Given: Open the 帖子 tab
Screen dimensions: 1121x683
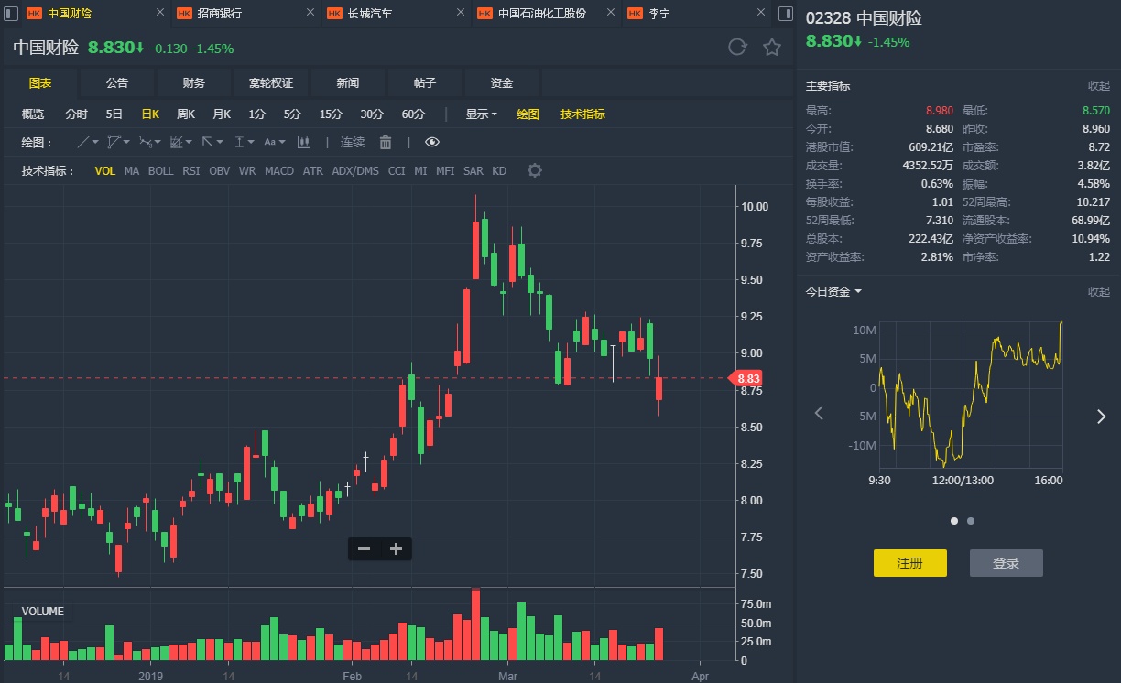Looking at the screenshot, I should 425,83.
